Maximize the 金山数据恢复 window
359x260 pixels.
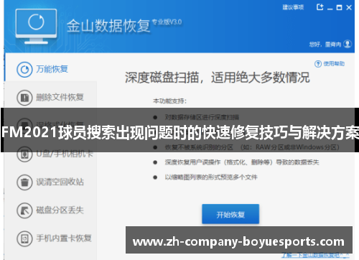click(x=339, y=8)
